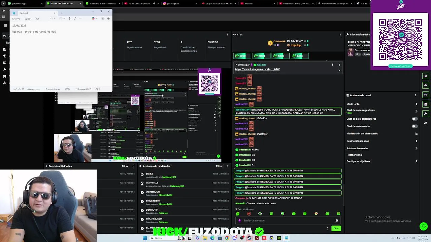Click the 1012 Espectadores stat

134,45
